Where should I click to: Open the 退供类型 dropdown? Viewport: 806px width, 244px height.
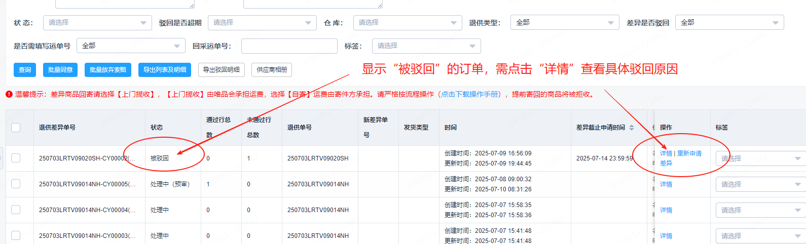coord(564,23)
